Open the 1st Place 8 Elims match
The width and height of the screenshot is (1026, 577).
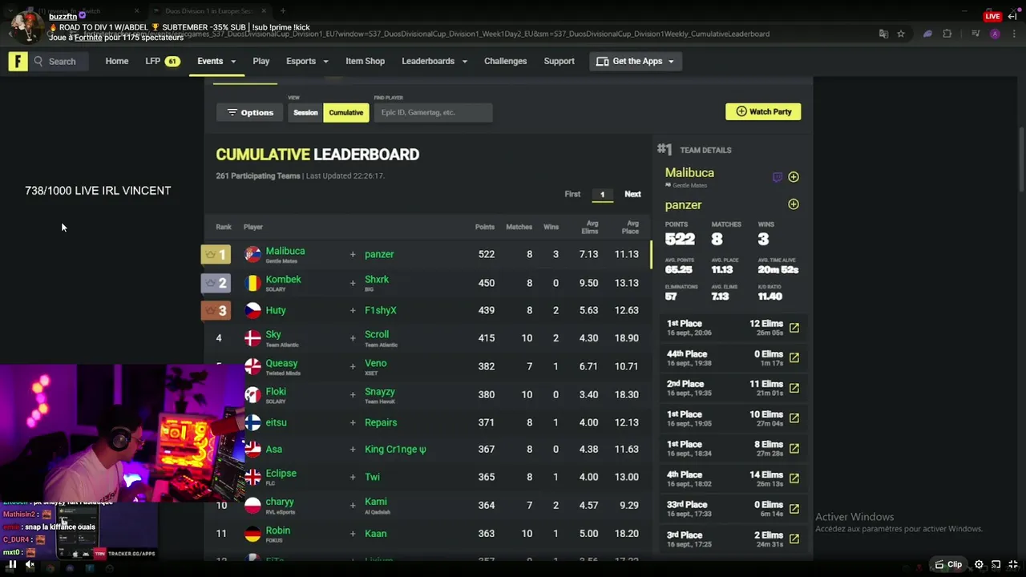click(794, 448)
